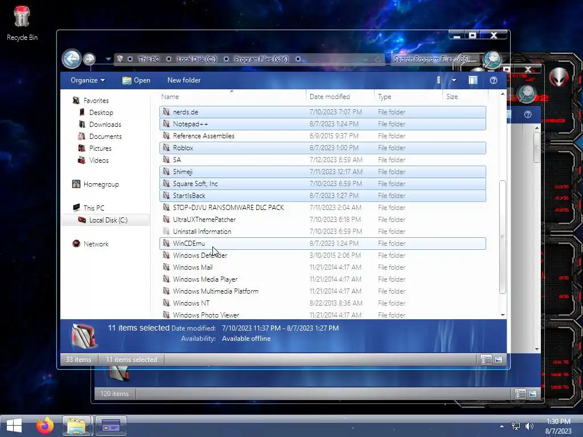Viewport: 583px width, 437px height.
Task: Show hidden tray icons arrow
Action: [x=502, y=426]
